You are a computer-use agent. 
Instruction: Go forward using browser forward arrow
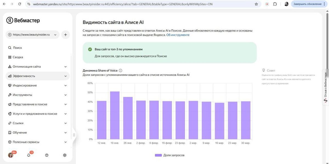12,4
